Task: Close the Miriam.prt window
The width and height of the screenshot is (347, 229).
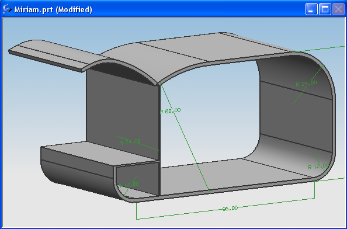Action: click(338, 9)
